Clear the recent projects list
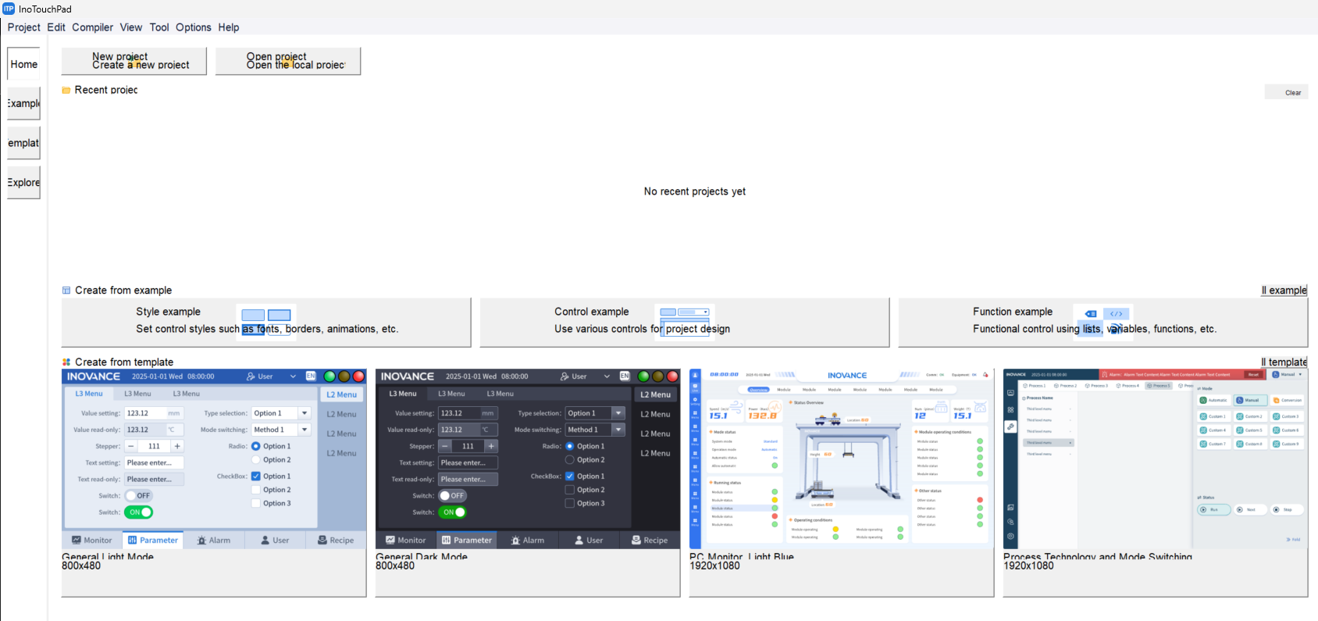 (x=1292, y=92)
